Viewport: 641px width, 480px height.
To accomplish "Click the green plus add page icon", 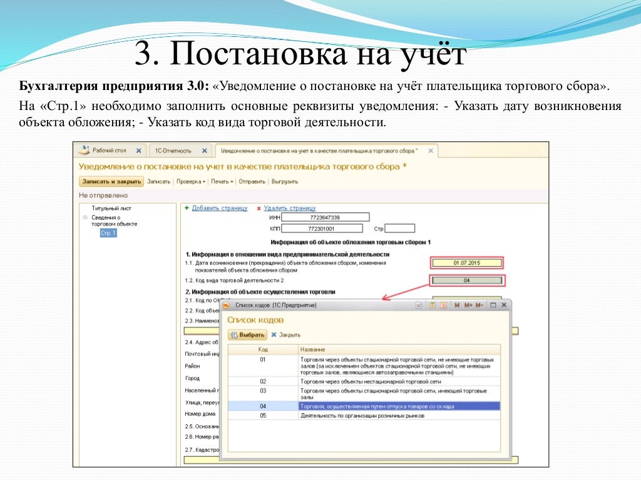I will coord(187,207).
